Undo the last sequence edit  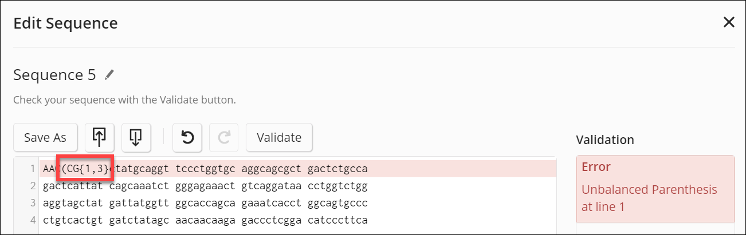click(187, 137)
